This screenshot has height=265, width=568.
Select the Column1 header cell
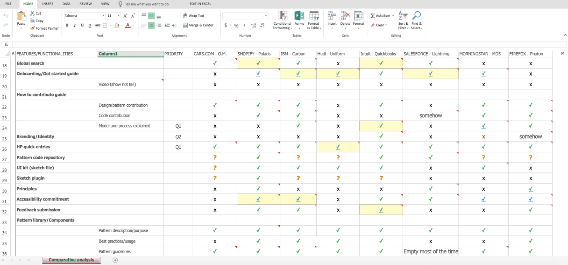pyautogui.click(x=130, y=54)
